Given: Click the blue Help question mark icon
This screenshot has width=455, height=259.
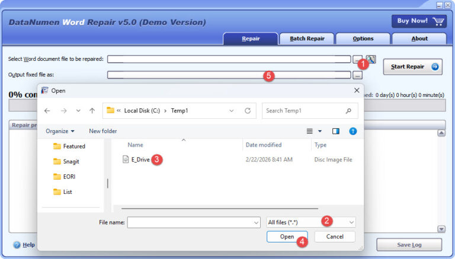Looking at the screenshot, I should [x=17, y=245].
